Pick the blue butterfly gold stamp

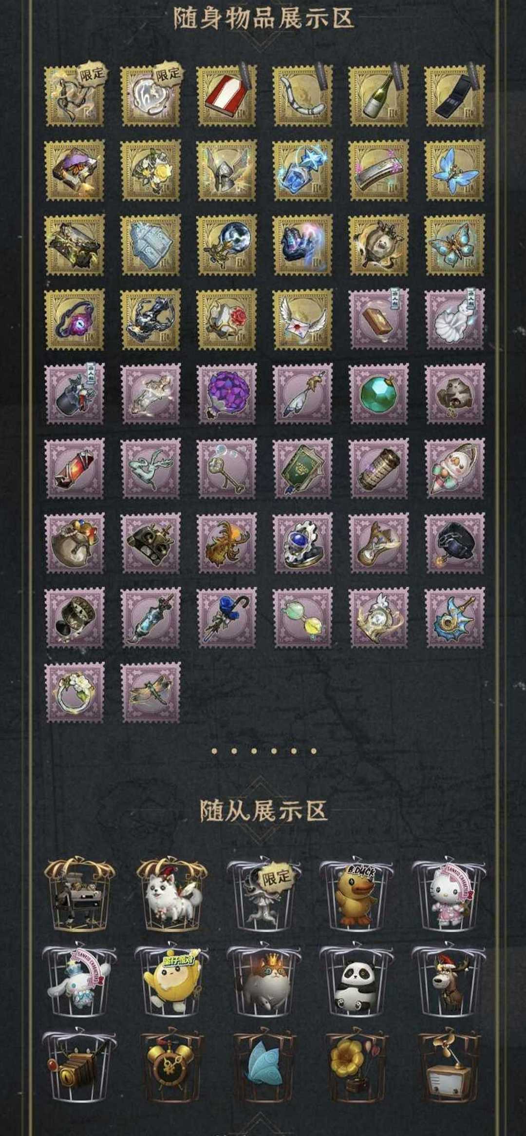(455, 170)
